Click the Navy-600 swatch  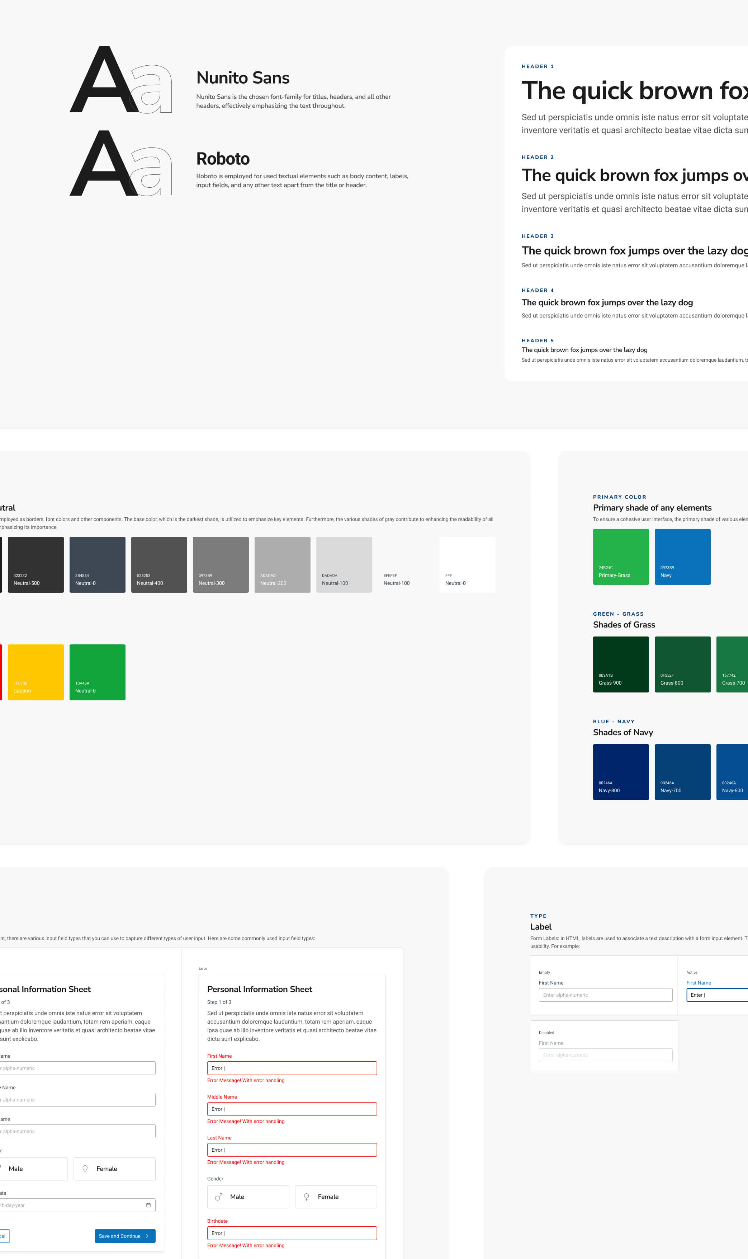732,772
